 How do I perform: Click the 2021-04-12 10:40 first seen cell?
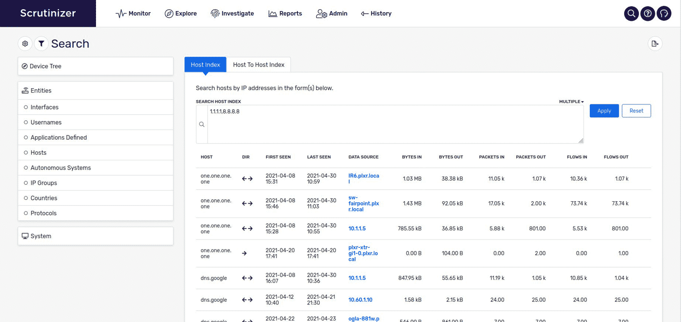[x=280, y=300]
